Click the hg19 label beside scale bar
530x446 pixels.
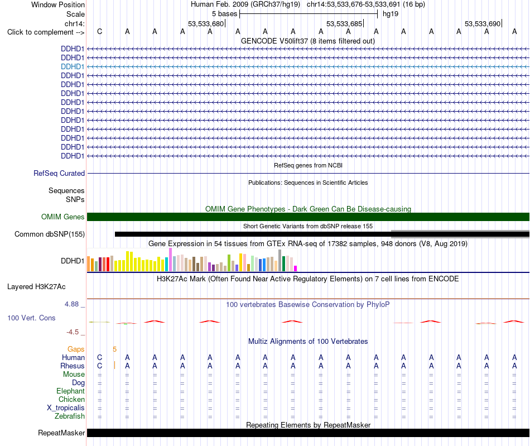[391, 14]
